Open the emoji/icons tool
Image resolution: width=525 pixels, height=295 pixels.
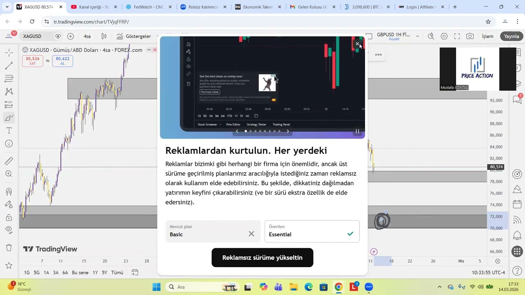pos(9,144)
